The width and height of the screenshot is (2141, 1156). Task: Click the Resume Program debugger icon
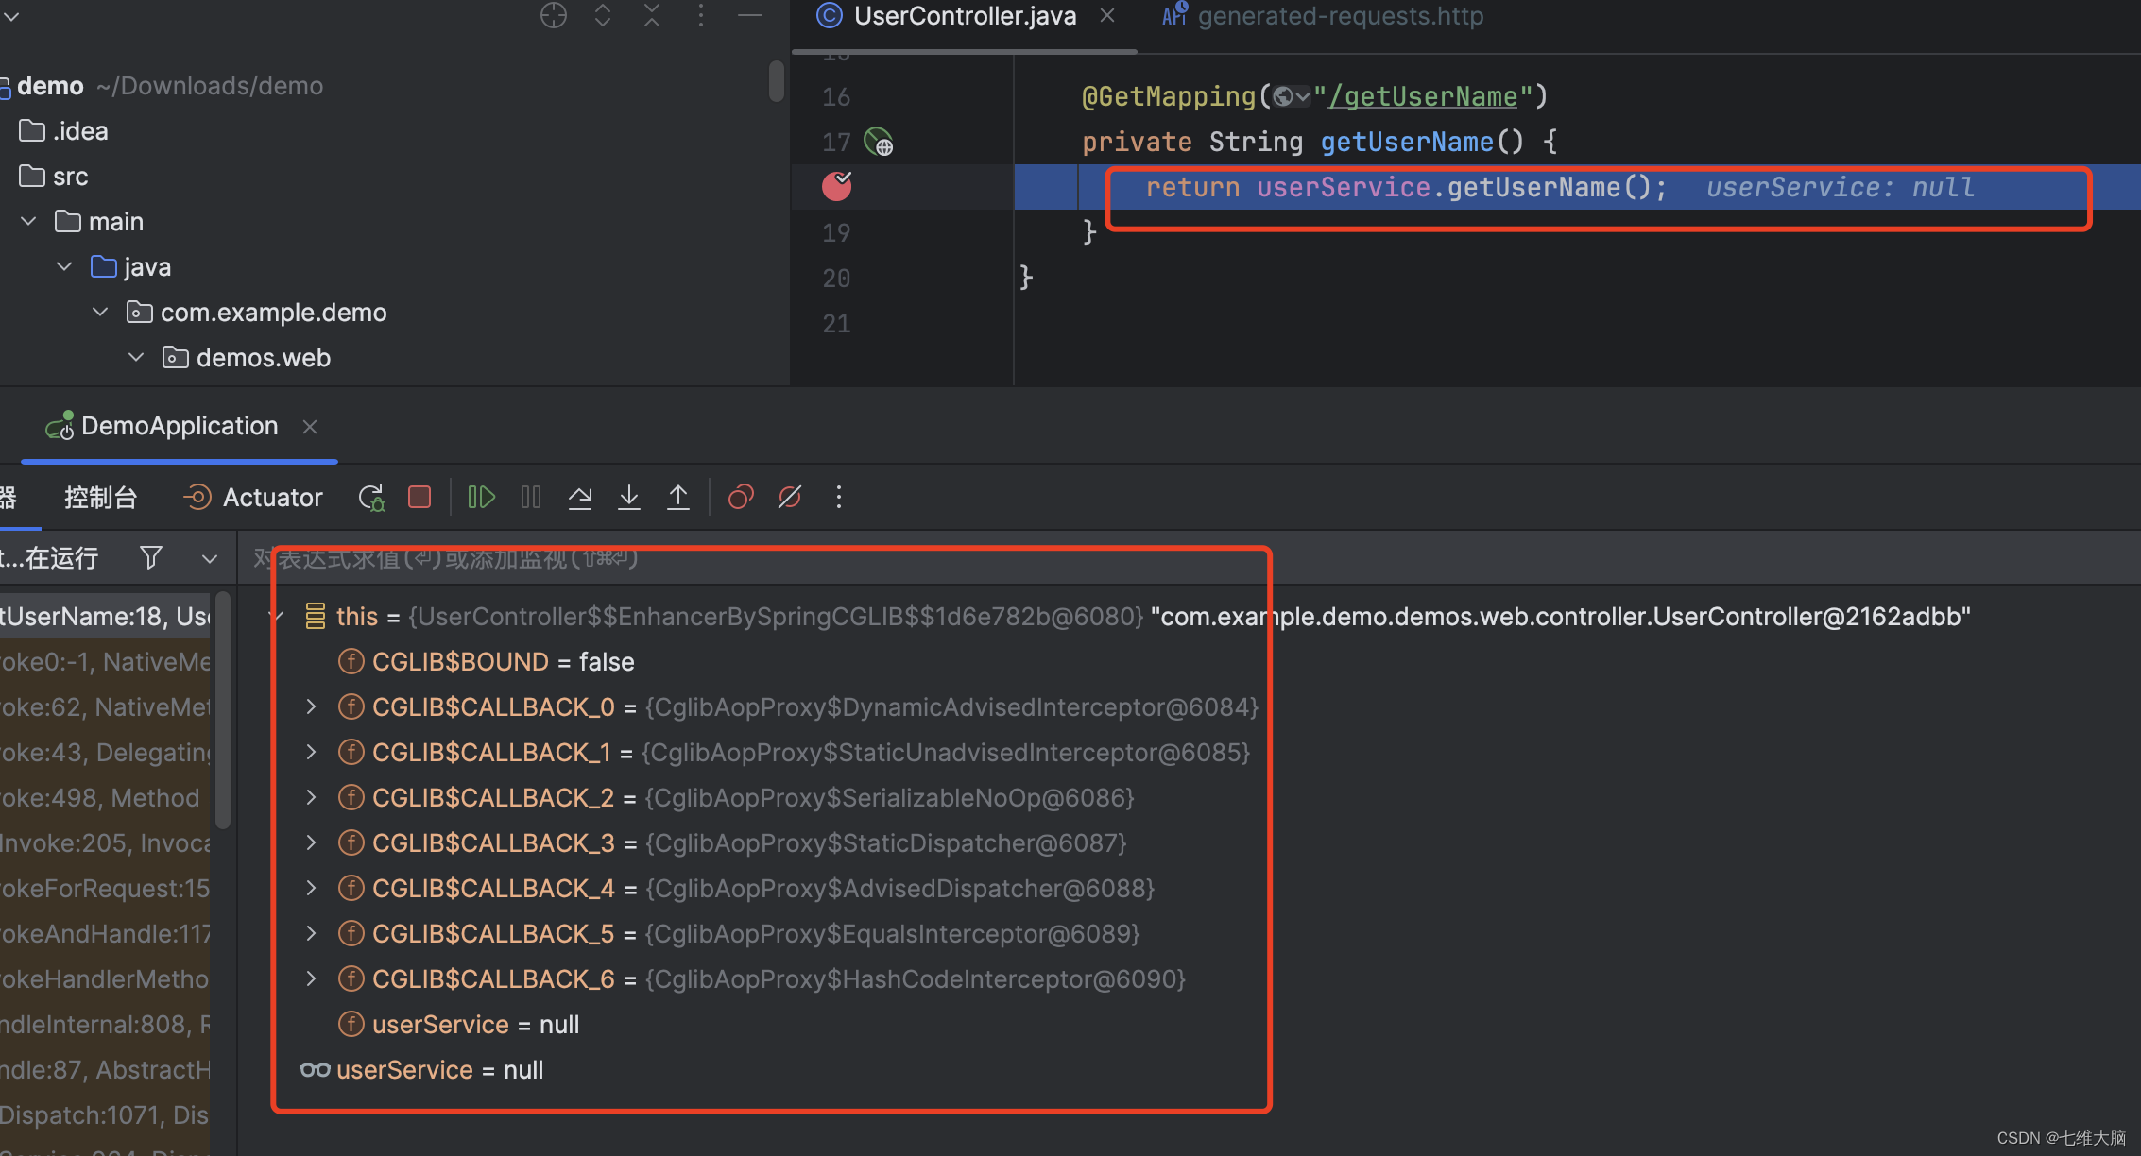481,497
